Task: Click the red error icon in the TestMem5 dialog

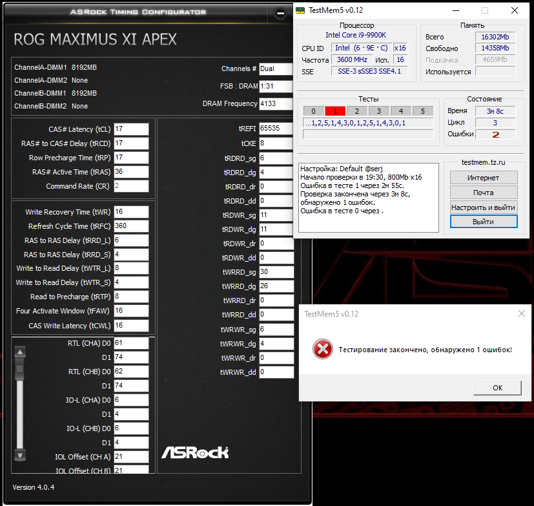Action: coord(322,349)
